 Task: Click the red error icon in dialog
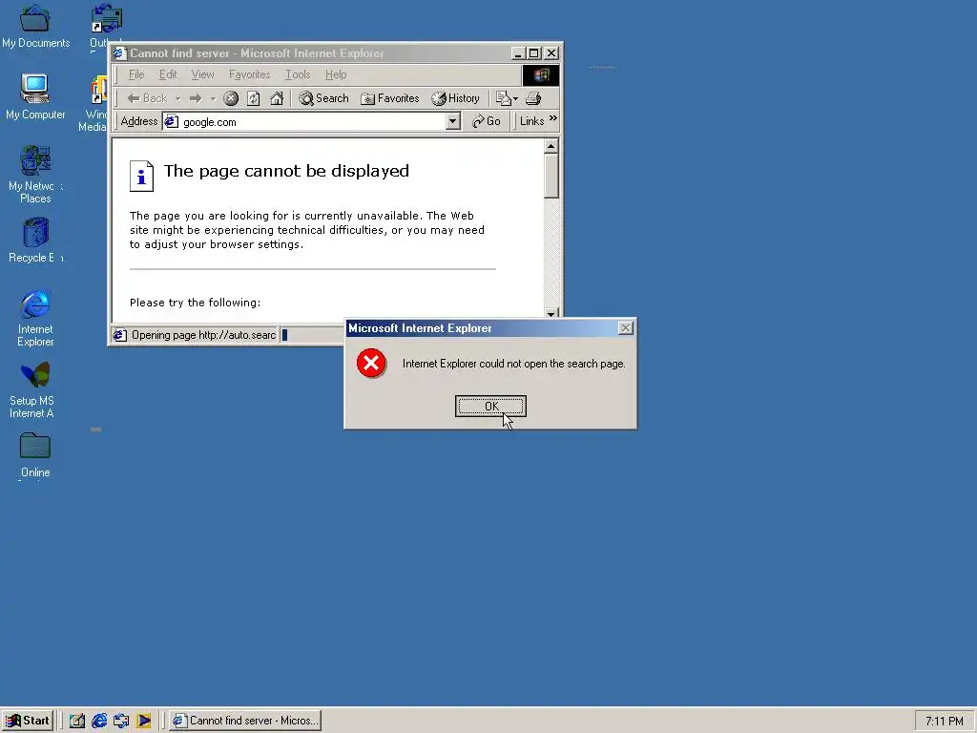(x=371, y=364)
